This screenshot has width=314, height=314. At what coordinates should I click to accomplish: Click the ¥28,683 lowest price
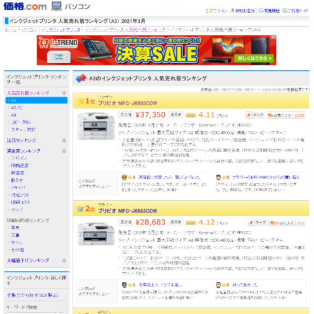coord(150,222)
